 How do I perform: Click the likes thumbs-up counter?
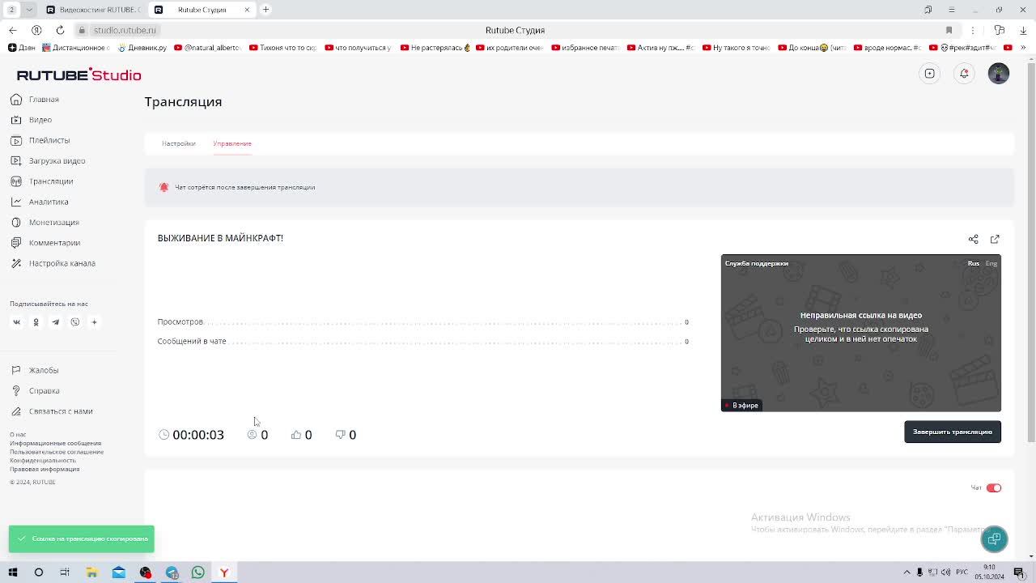(301, 435)
